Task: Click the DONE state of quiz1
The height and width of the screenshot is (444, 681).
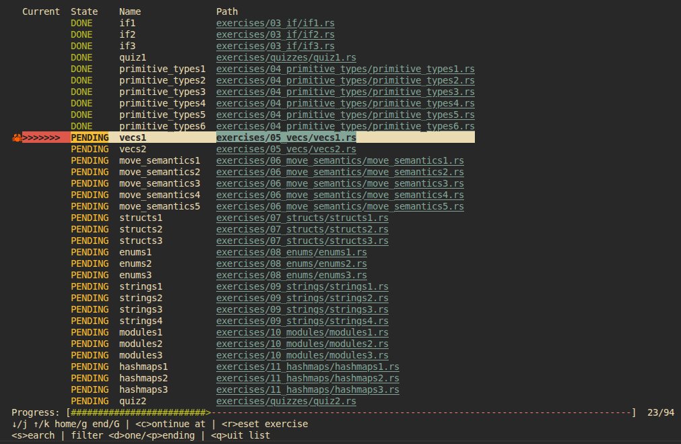Action: (82, 57)
